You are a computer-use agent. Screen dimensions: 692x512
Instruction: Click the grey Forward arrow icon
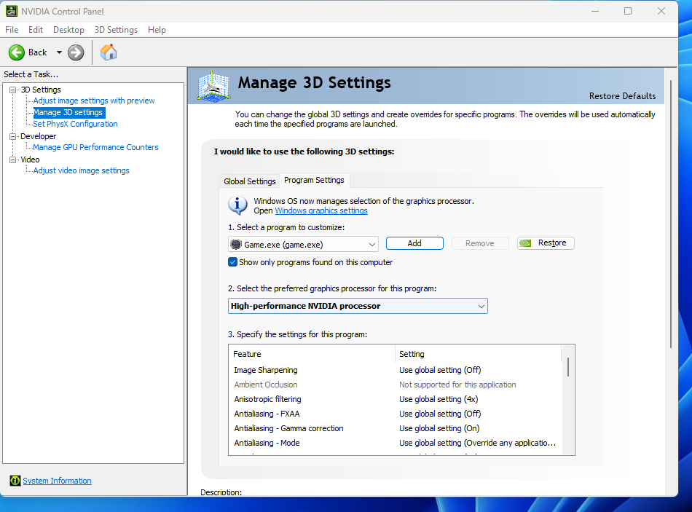[76, 52]
